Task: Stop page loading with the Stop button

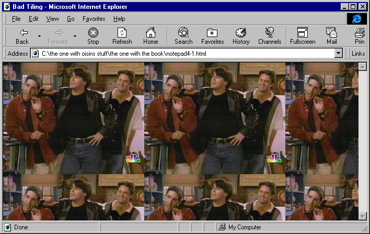Action: [x=93, y=36]
